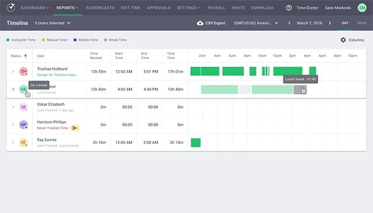Click Oskar Elizebath OE avatar
This screenshot has width=373, height=213.
23,107
